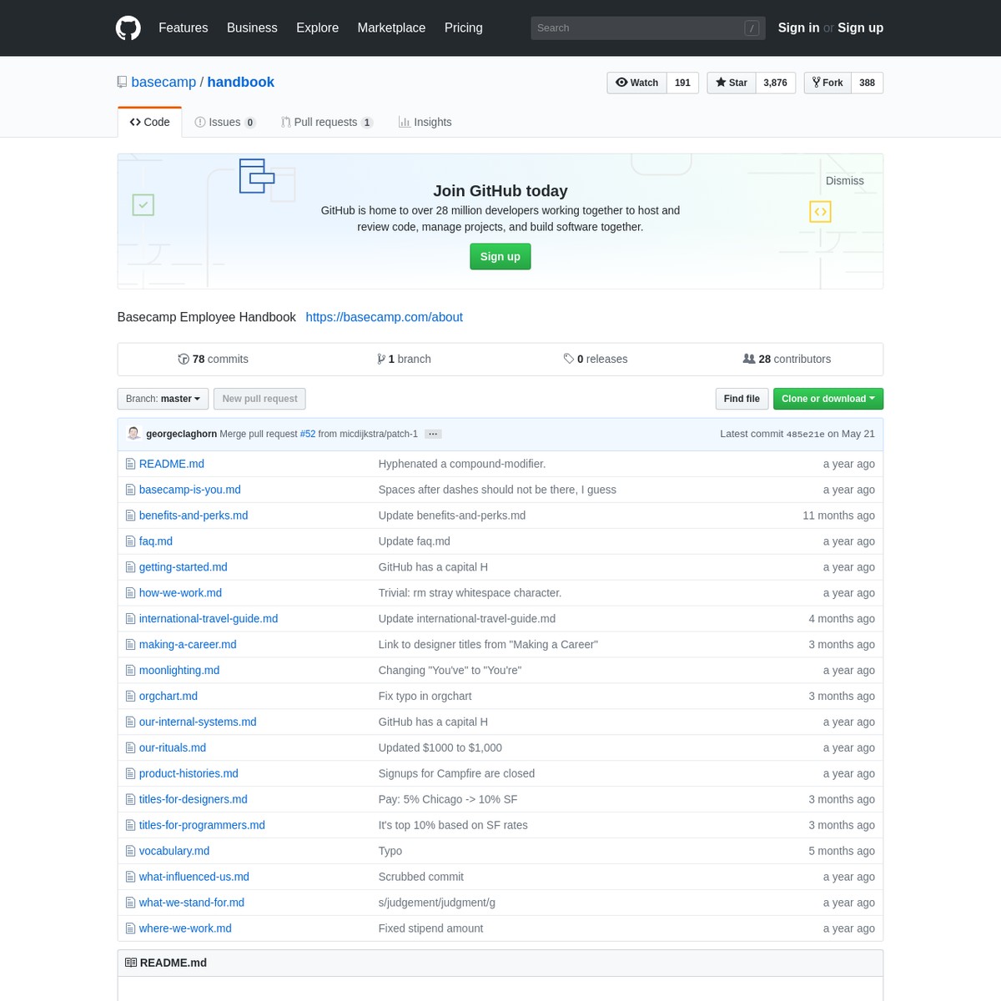Open georgeclaghorn author link
The width and height of the screenshot is (1001, 1001).
coord(181,434)
